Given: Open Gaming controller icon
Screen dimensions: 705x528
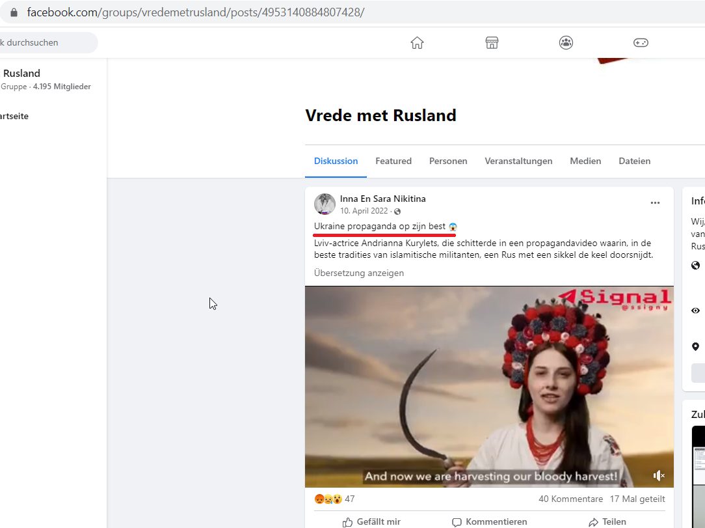Looking at the screenshot, I should (x=640, y=43).
